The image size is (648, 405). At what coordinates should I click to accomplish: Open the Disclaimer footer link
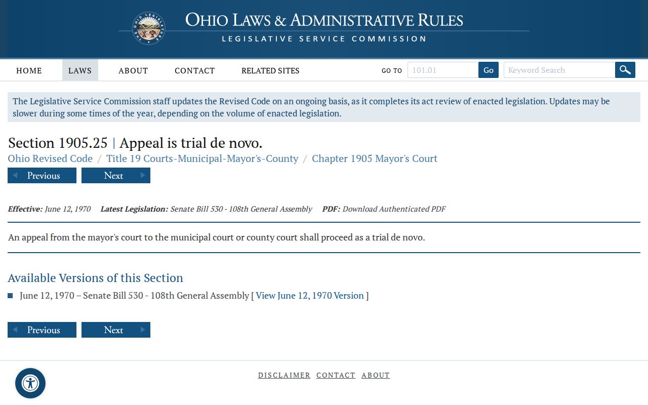coord(284,375)
